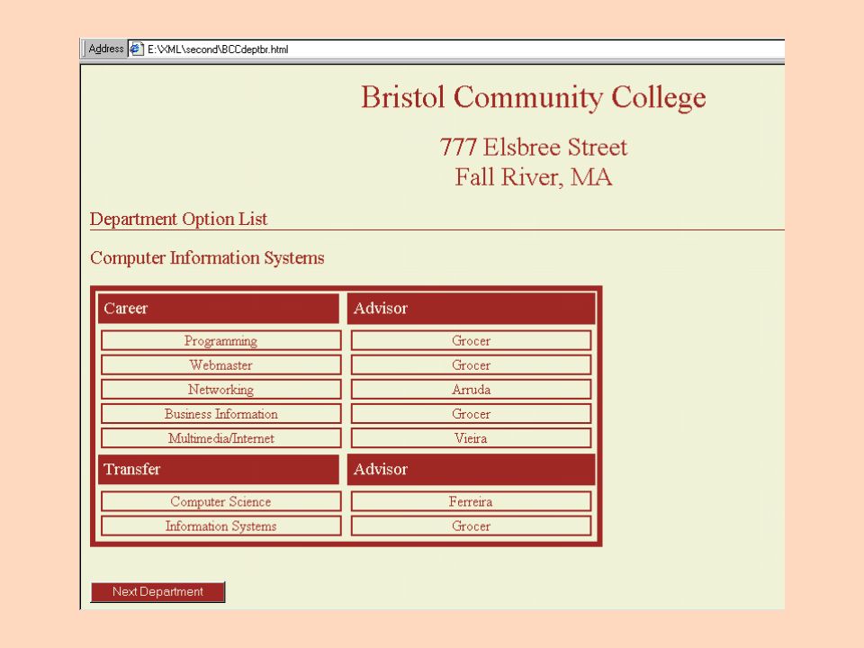This screenshot has height=648, width=864.
Task: Click the IE page icon in address bar
Action: click(x=136, y=49)
